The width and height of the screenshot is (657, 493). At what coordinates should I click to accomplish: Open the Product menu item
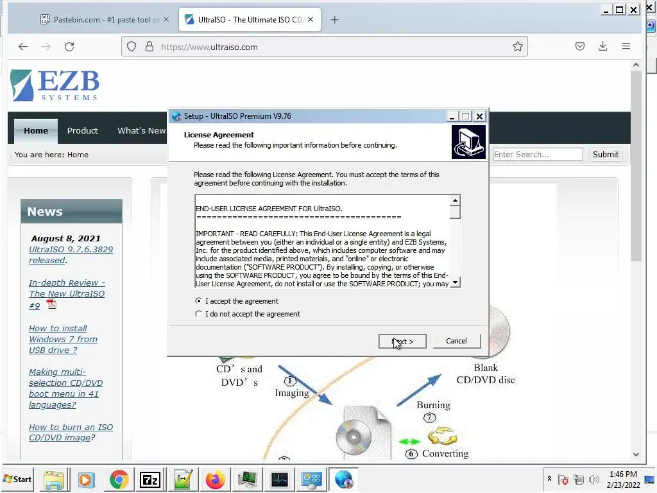coord(83,130)
